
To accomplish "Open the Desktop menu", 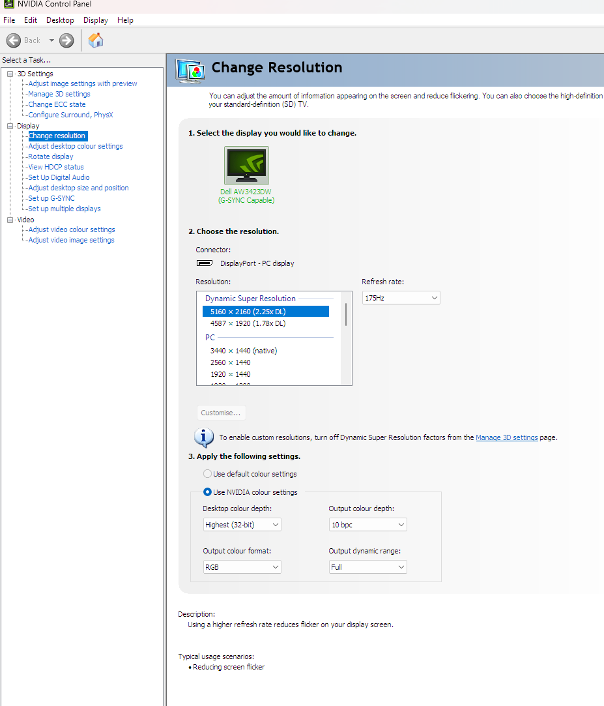I will tap(60, 20).
